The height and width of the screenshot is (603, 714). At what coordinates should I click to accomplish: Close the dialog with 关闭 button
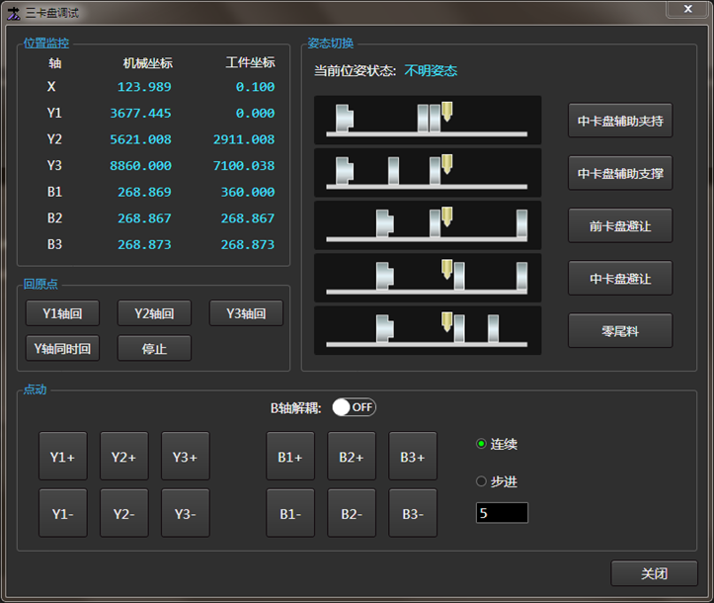point(654,573)
